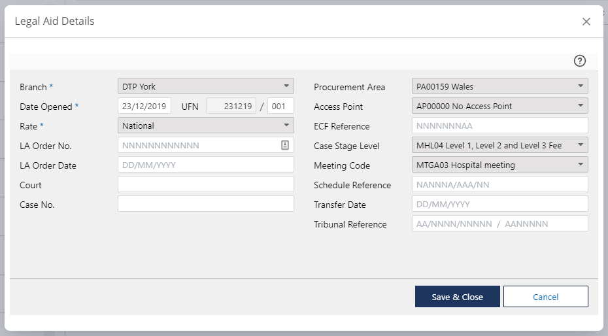Expand the Rate dropdown set to National
The image size is (608, 336).
tap(205, 126)
